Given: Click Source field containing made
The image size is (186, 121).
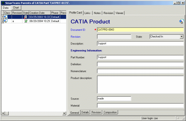Looking at the screenshot, I should point(114,99).
